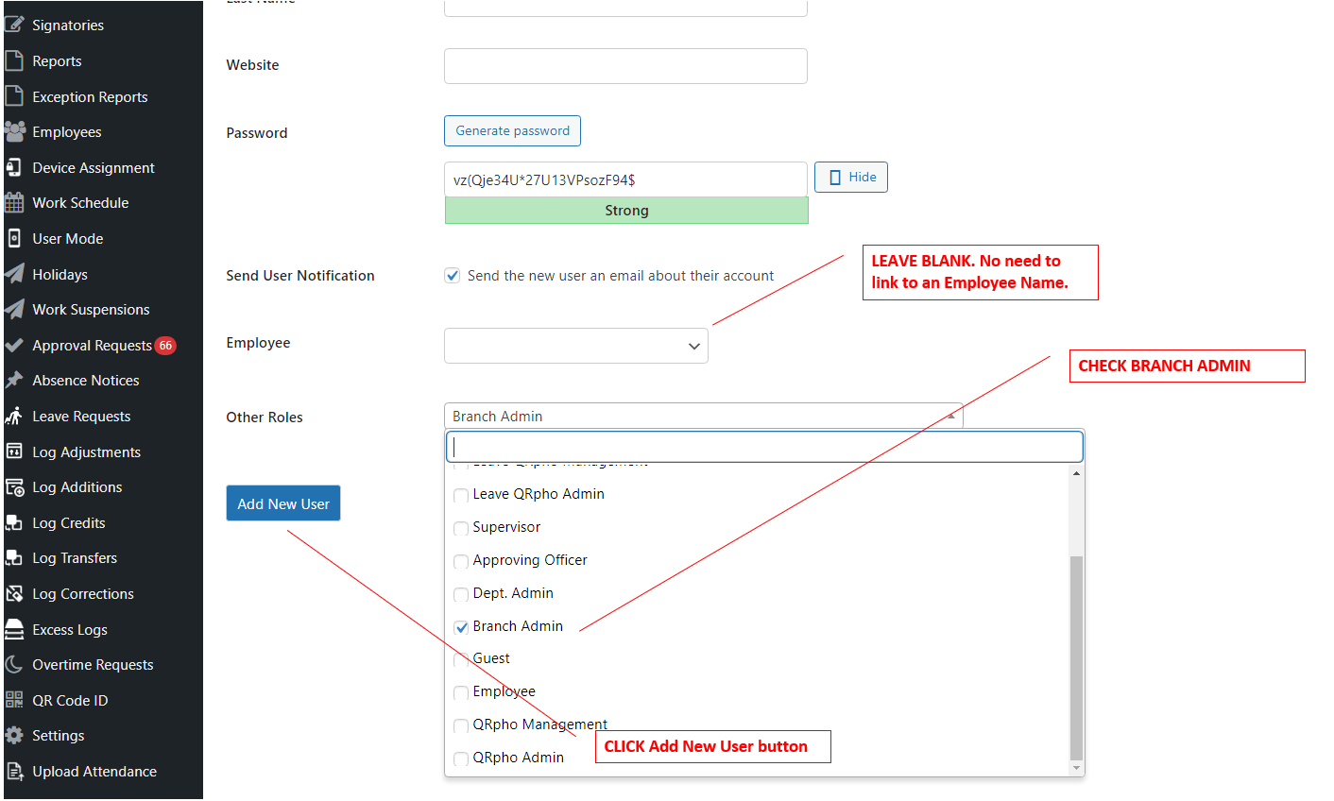
Task: Select the Holidays megaphone icon
Action: click(13, 274)
